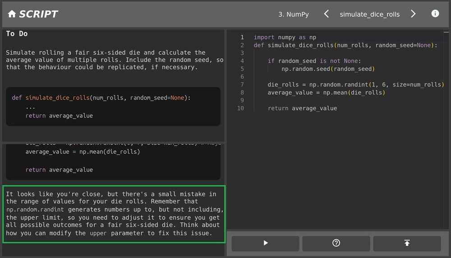Select the '3. NumPy' chapter label
The height and width of the screenshot is (258, 451).
pyautogui.click(x=294, y=14)
